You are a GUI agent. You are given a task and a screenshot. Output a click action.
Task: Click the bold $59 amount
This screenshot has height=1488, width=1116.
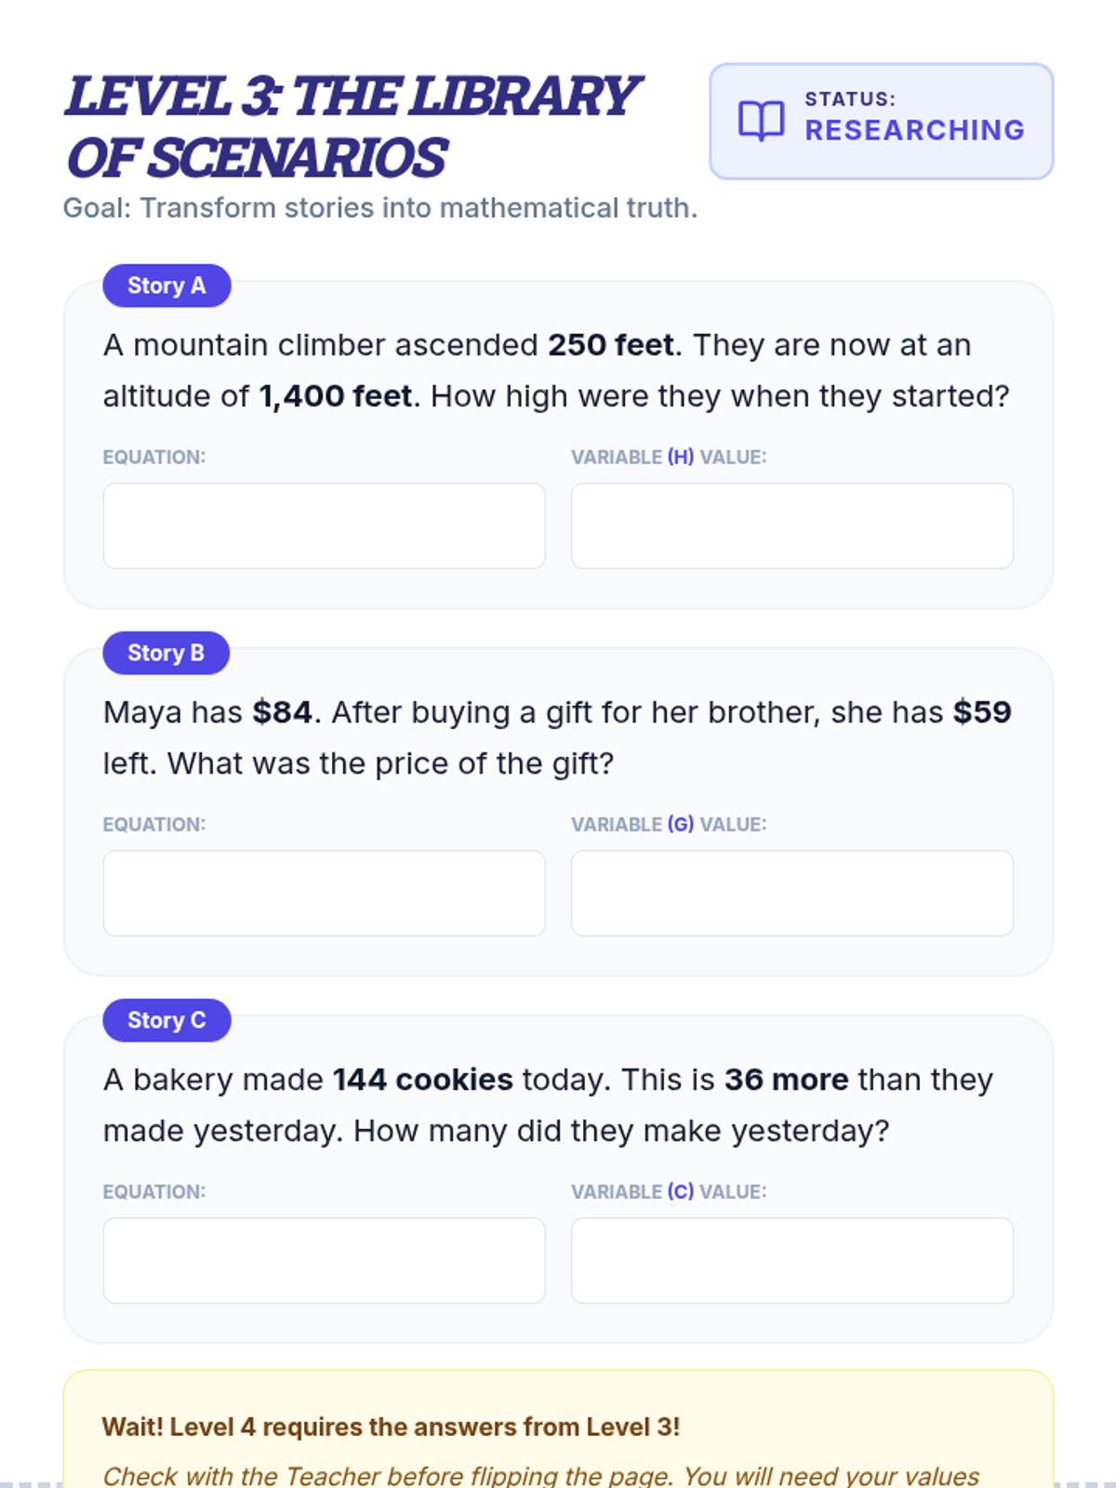click(982, 712)
